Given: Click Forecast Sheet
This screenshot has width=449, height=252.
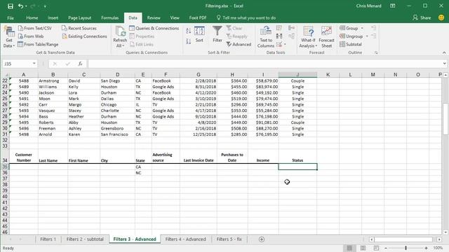Looking at the screenshot, I should [x=326, y=36].
